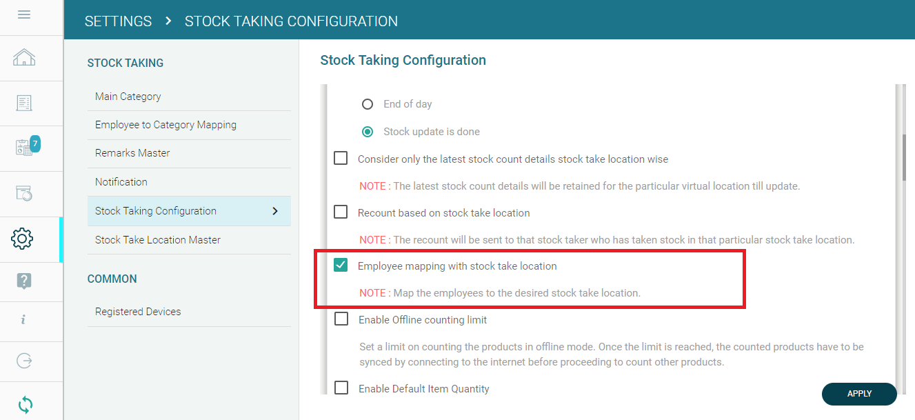Open the settings gear icon
The image size is (915, 420).
click(23, 239)
